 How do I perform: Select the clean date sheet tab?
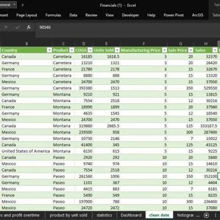pos(159,215)
